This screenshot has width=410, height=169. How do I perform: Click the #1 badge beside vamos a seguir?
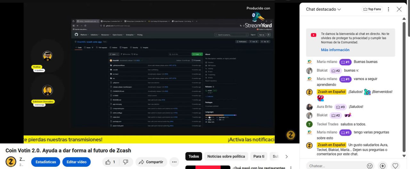(x=345, y=79)
